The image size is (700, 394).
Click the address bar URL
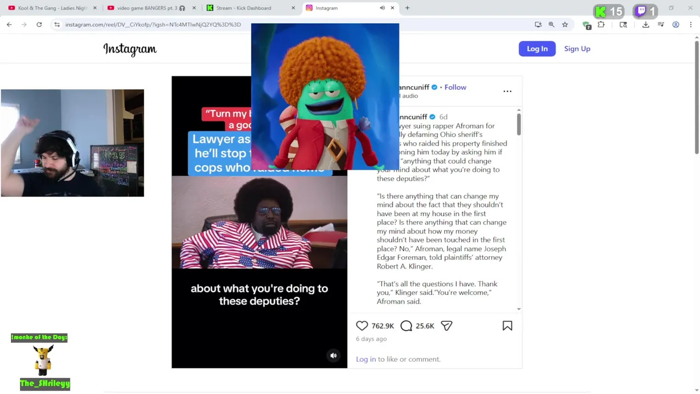coord(153,25)
